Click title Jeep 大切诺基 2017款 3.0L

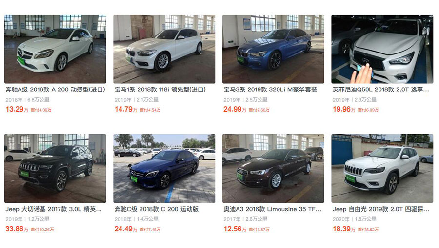pos(54,209)
